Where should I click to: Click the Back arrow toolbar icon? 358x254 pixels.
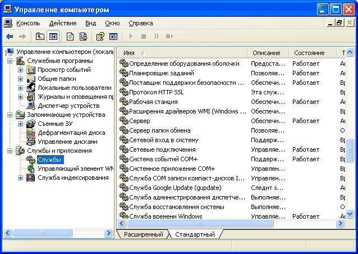point(10,37)
